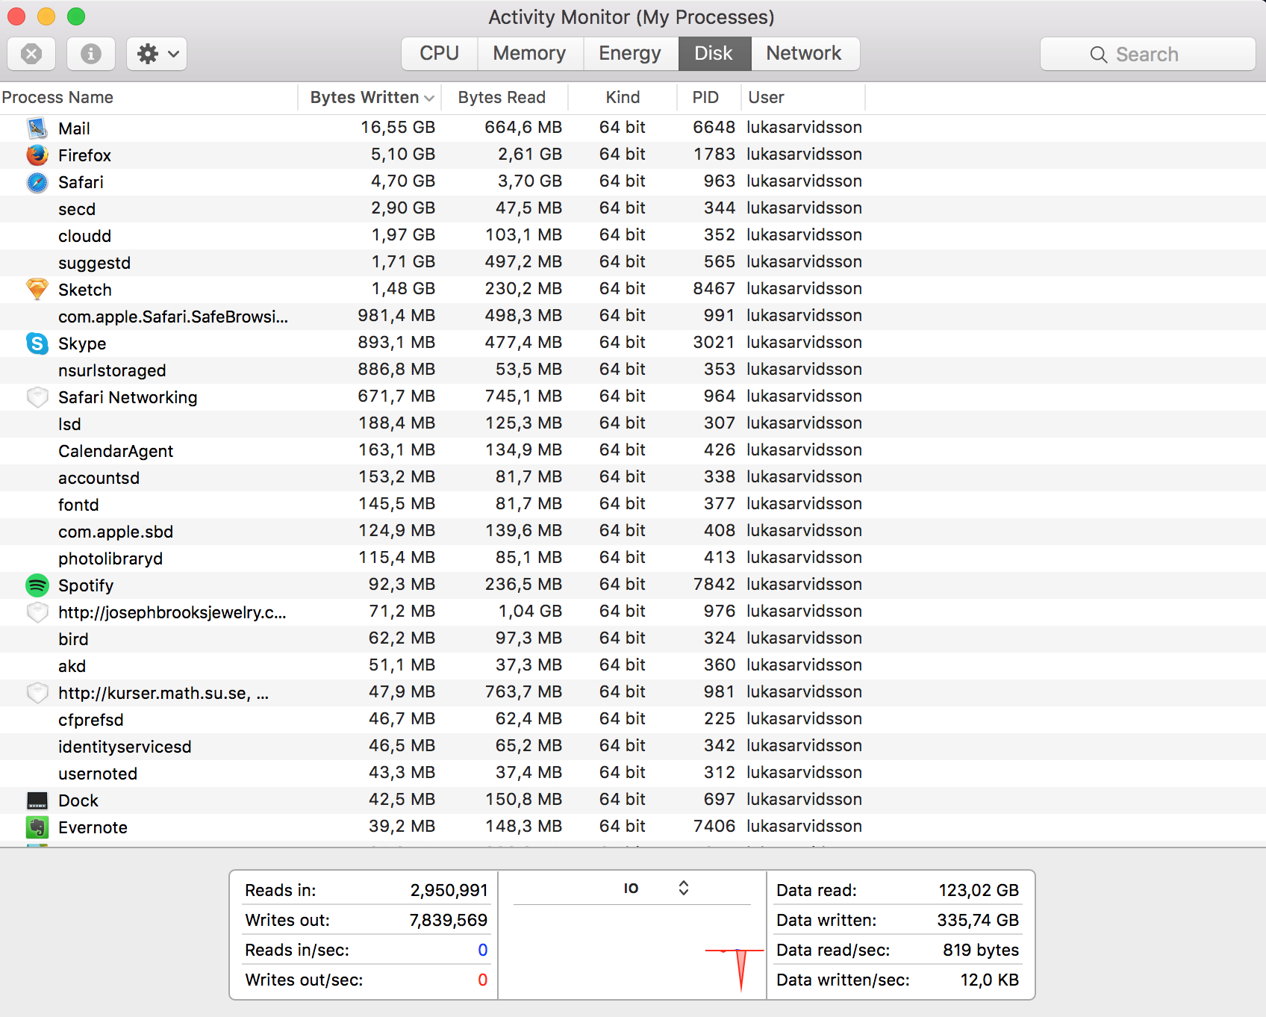Select the CalendarAgent process row

tap(633, 450)
